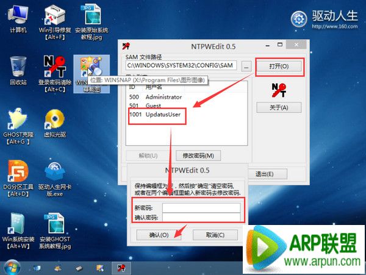Select 驱动人生网卡版.exe desktop icon
The height and width of the screenshot is (275, 366).
pyautogui.click(x=55, y=179)
